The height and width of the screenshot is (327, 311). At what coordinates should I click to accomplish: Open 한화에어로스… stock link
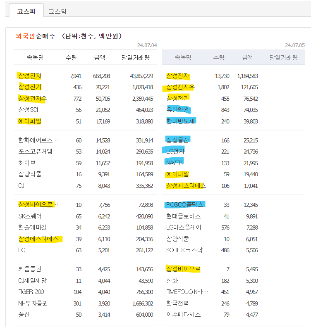(x=38, y=140)
